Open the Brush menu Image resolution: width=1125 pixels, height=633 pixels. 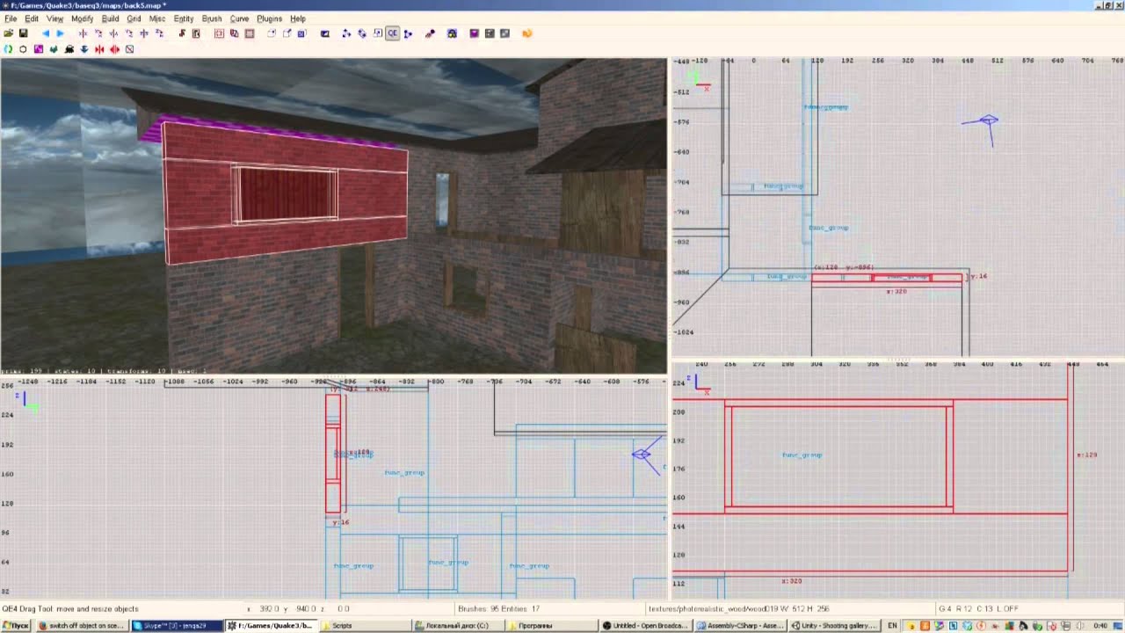pos(212,18)
